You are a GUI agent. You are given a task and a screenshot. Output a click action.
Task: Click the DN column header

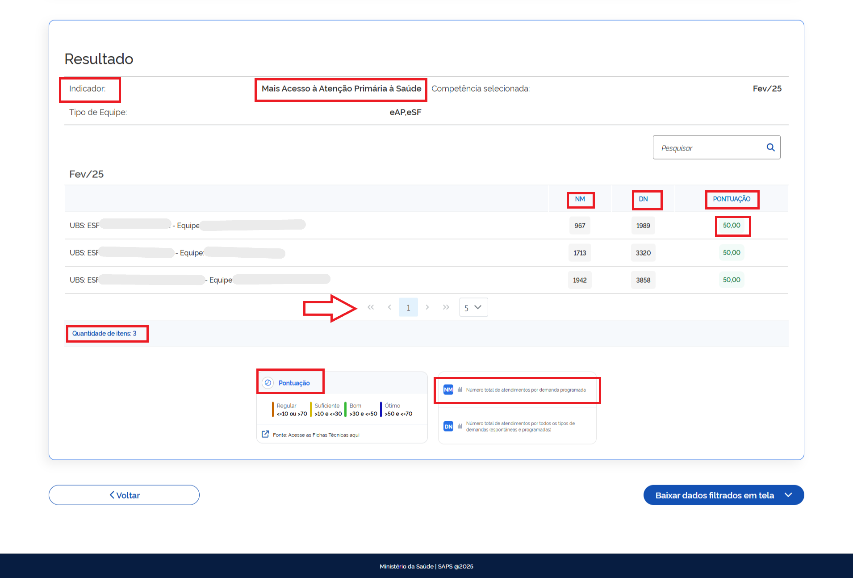[x=643, y=199]
